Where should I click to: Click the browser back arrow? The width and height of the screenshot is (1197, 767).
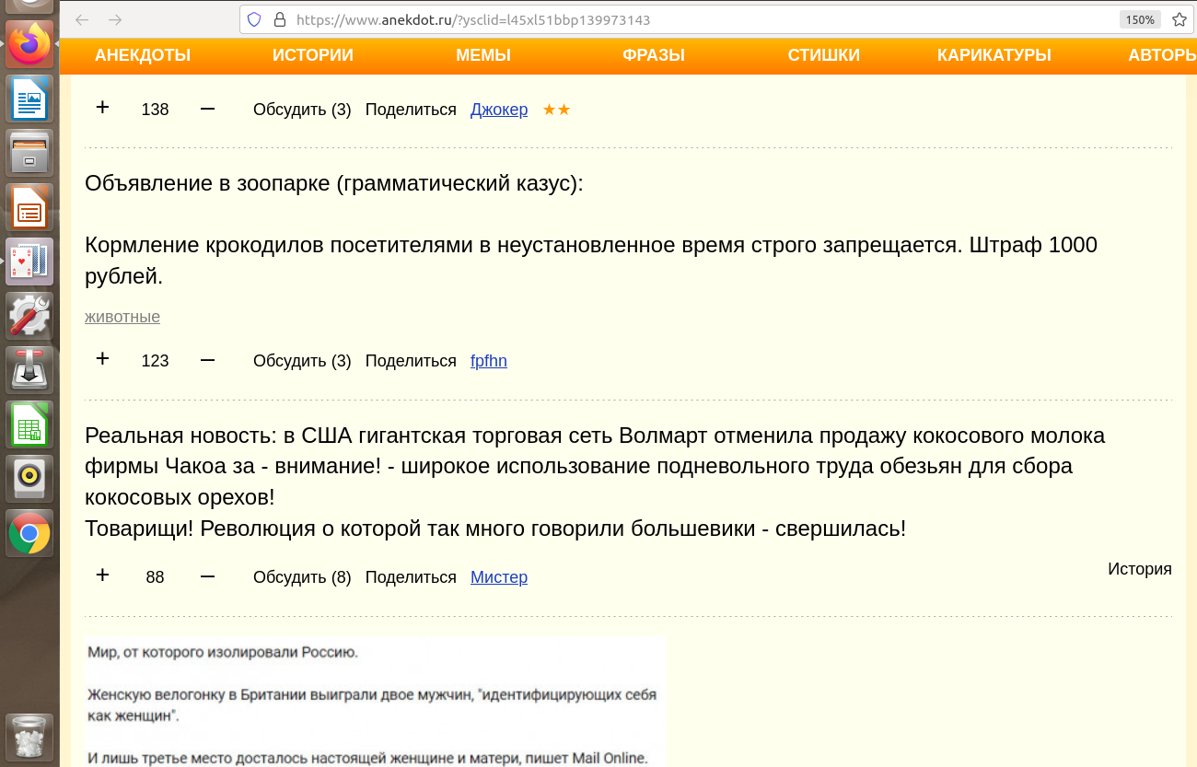tap(82, 19)
